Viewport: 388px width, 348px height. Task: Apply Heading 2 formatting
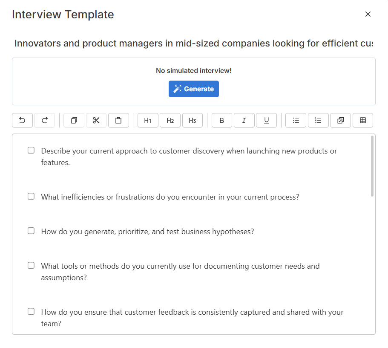coord(170,120)
